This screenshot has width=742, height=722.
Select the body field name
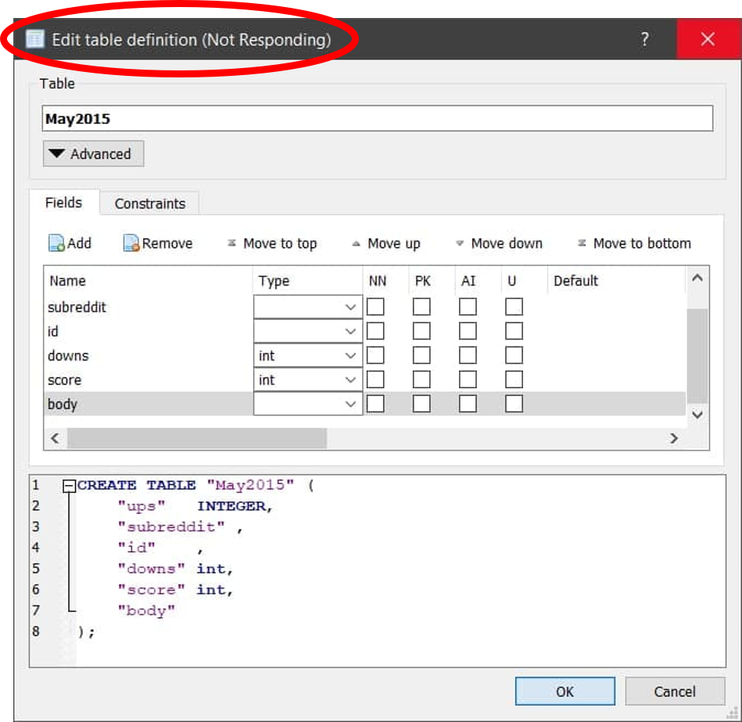(x=62, y=404)
